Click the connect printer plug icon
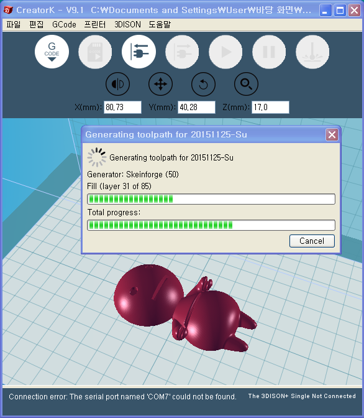The width and height of the screenshot is (364, 418). coord(139,52)
